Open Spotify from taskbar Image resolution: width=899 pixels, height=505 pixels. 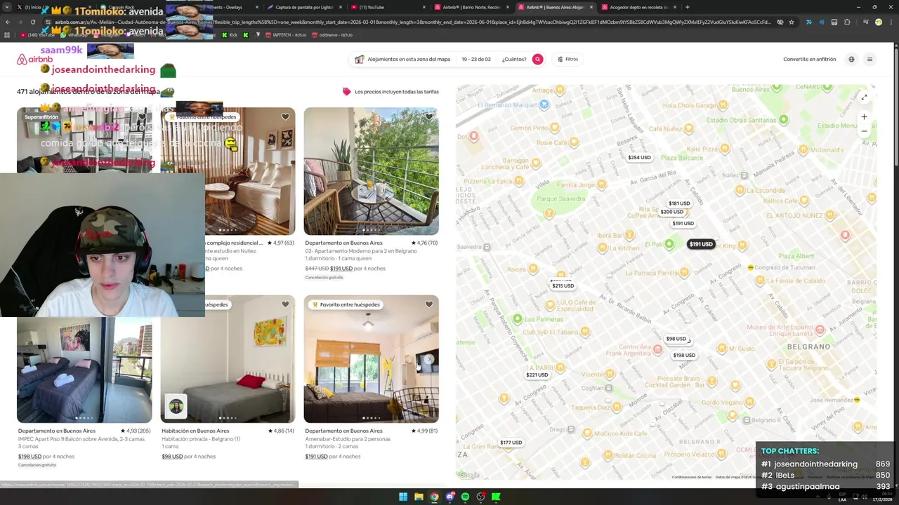coord(465,497)
